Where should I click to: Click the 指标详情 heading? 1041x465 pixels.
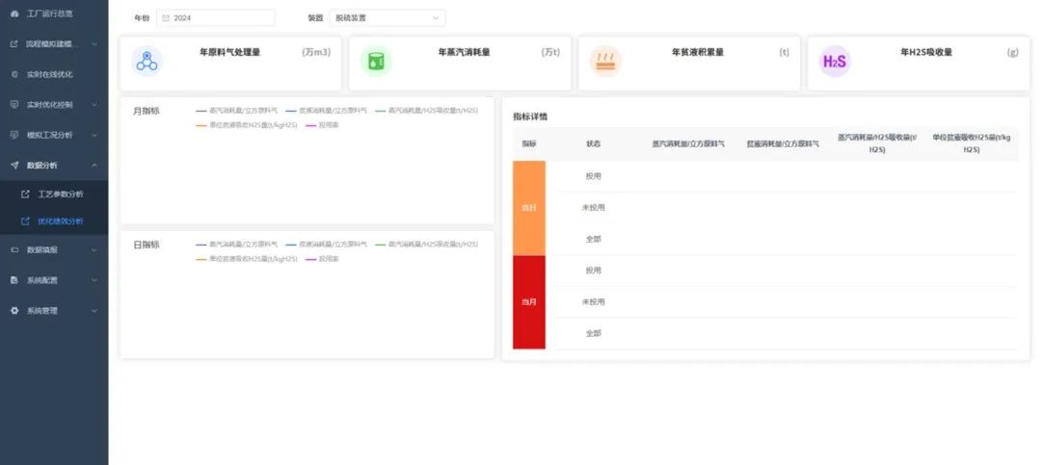coord(530,116)
